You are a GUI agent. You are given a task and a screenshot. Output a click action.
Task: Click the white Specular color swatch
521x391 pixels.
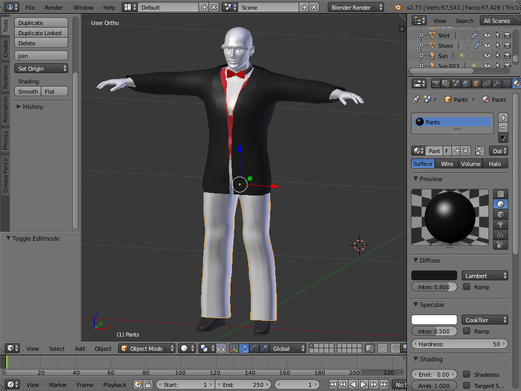tap(434, 320)
